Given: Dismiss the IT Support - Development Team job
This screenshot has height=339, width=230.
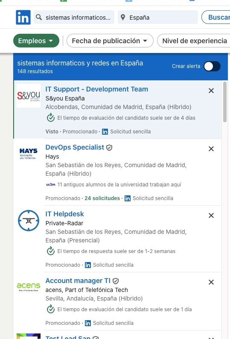Looking at the screenshot, I should click(211, 91).
